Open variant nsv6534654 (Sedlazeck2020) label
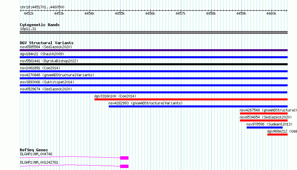297x170 pixels. [266, 117]
